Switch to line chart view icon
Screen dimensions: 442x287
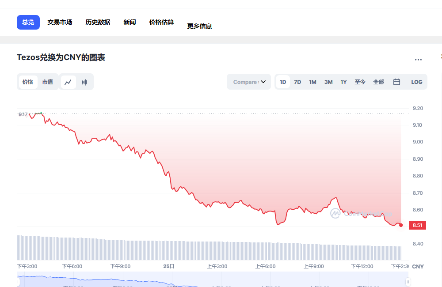68,82
